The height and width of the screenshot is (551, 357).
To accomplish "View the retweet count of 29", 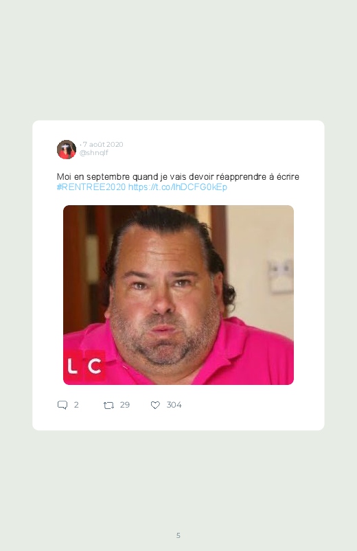I will 125,405.
